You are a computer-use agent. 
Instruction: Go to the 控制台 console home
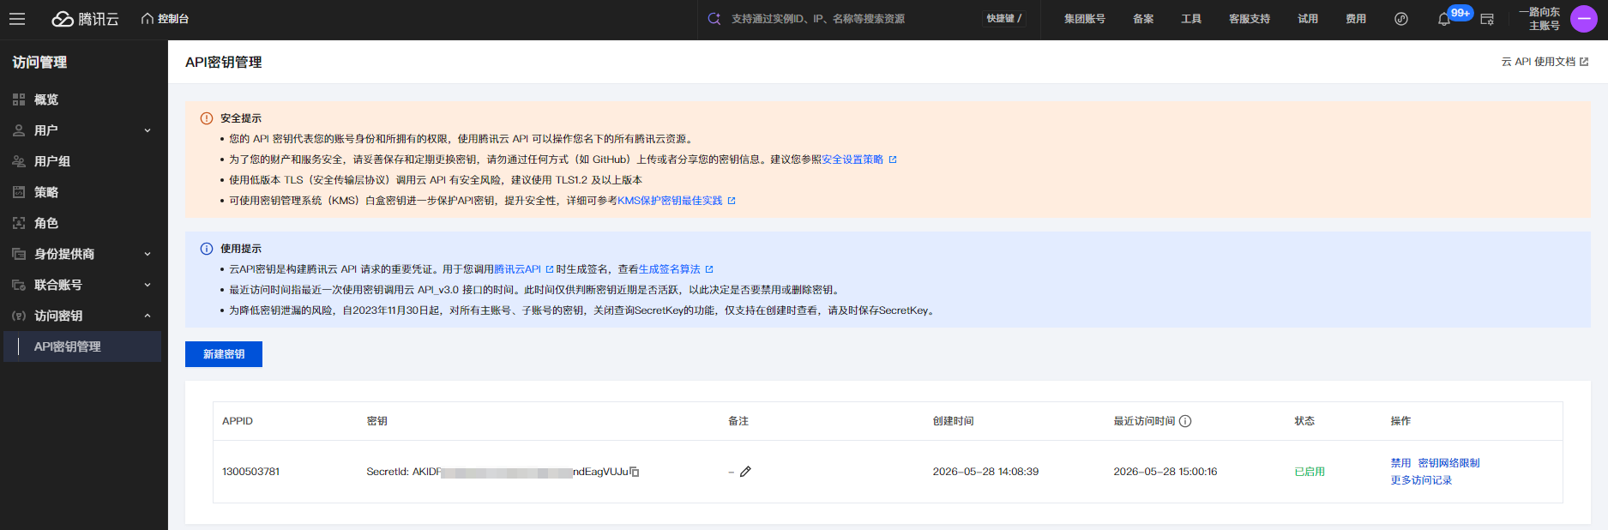click(166, 19)
